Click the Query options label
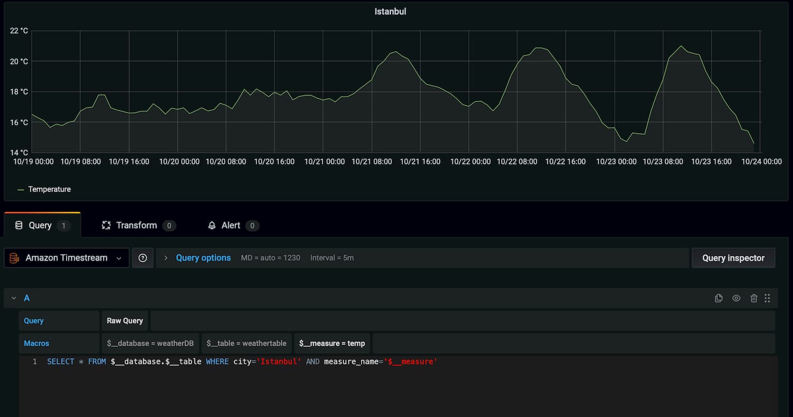The width and height of the screenshot is (793, 417). [203, 258]
